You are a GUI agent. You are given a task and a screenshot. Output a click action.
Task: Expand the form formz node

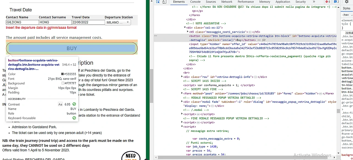point(182,93)
